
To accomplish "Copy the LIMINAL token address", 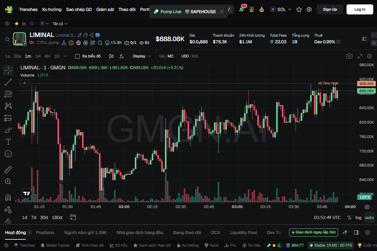I will 86,35.
